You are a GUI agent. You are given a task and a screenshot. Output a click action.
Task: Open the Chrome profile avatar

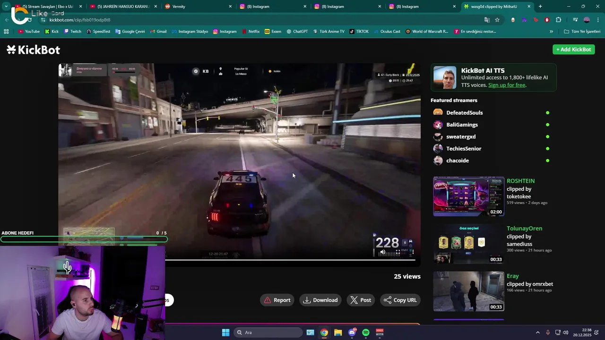coord(587,20)
